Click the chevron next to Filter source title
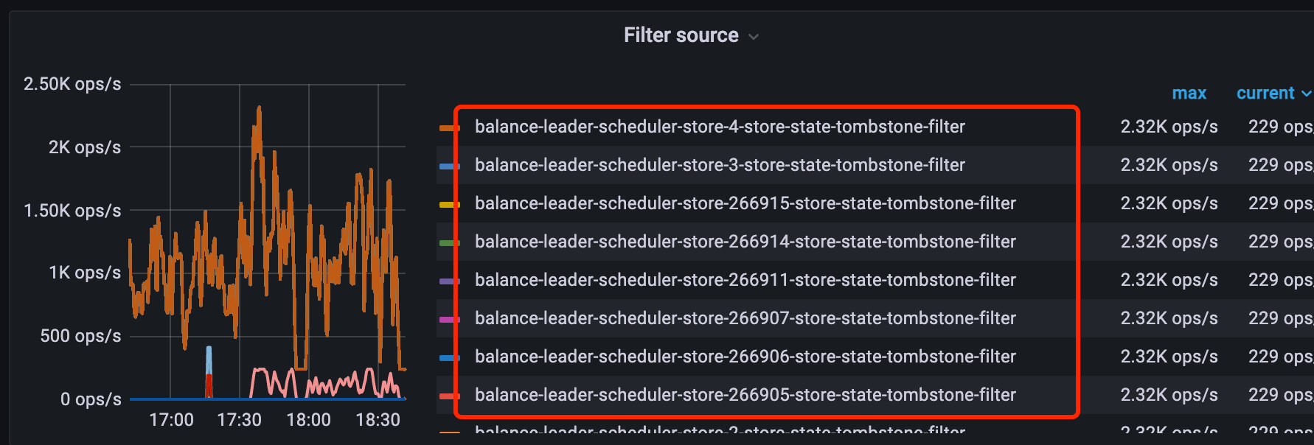The image size is (1314, 445). (753, 35)
